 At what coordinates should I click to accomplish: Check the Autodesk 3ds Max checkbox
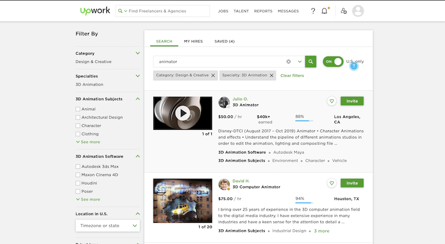coord(78,167)
